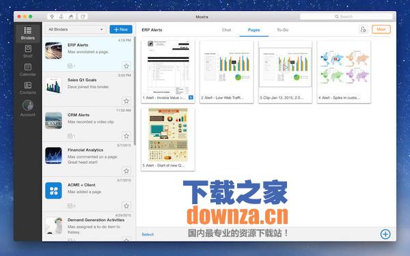The width and height of the screenshot is (410, 256).
Task: Star the ACME + Client binder
Action: click(x=126, y=206)
